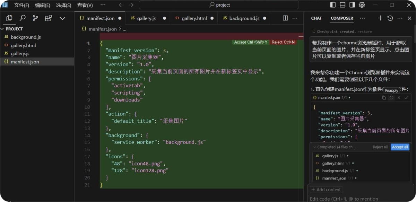This screenshot has width=416, height=202.
Task: Click the Cursor app logo in the title bar
Action: tap(5, 5)
